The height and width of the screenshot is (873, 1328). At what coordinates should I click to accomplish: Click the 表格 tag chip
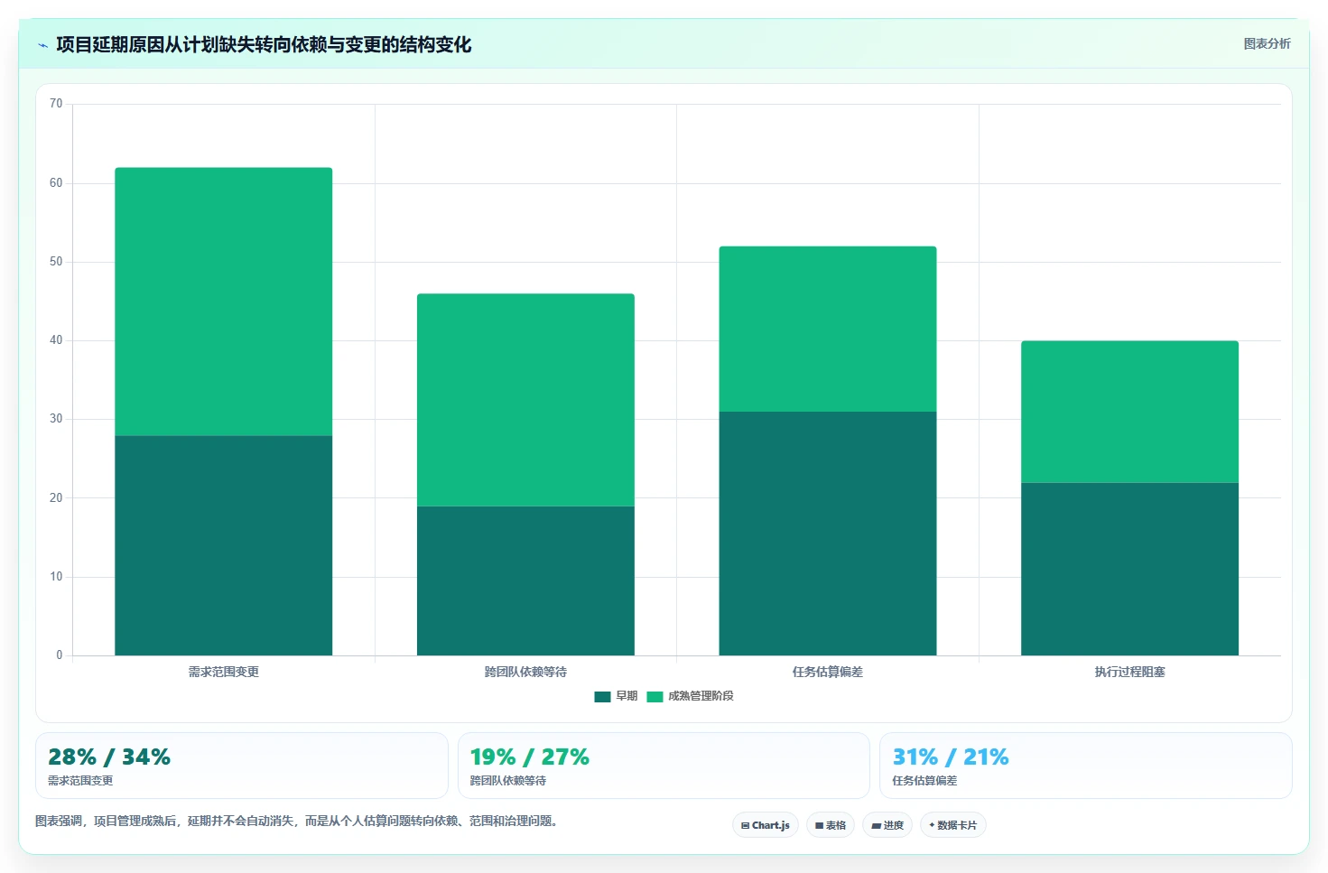831,825
